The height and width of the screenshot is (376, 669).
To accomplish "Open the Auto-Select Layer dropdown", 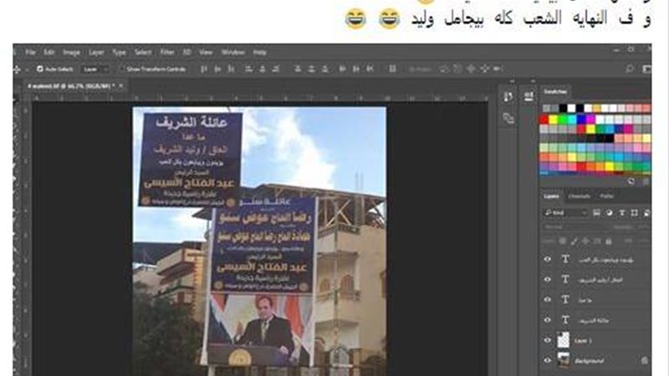I will coord(96,69).
